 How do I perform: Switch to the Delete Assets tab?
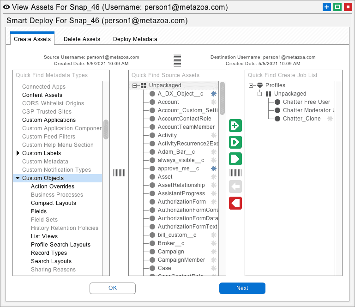[82, 39]
